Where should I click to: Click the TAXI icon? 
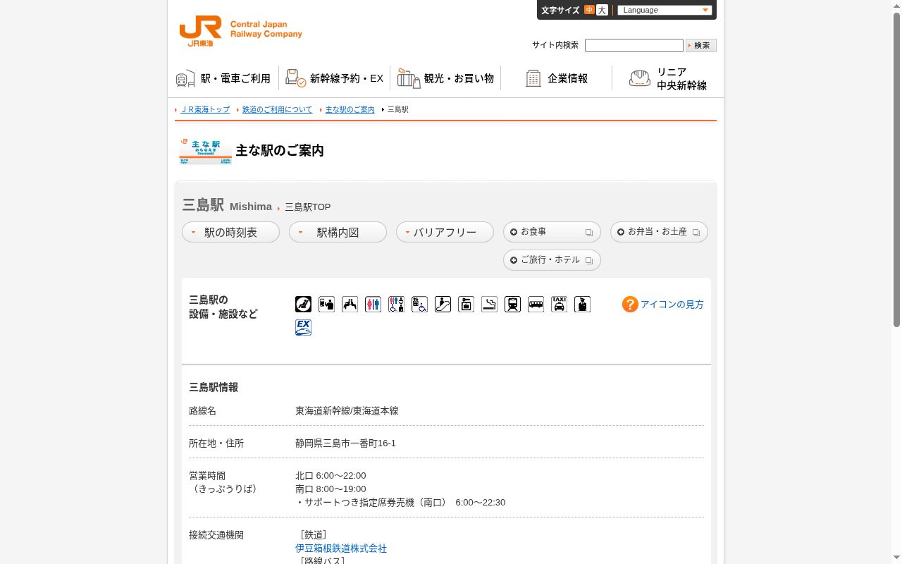coord(559,304)
